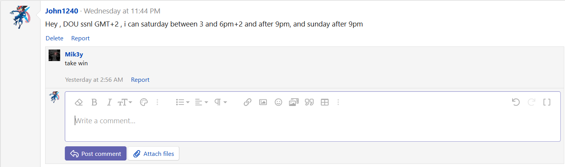The image size is (565, 167).
Task: Click the eraser remove formatting icon
Action: [x=79, y=102]
